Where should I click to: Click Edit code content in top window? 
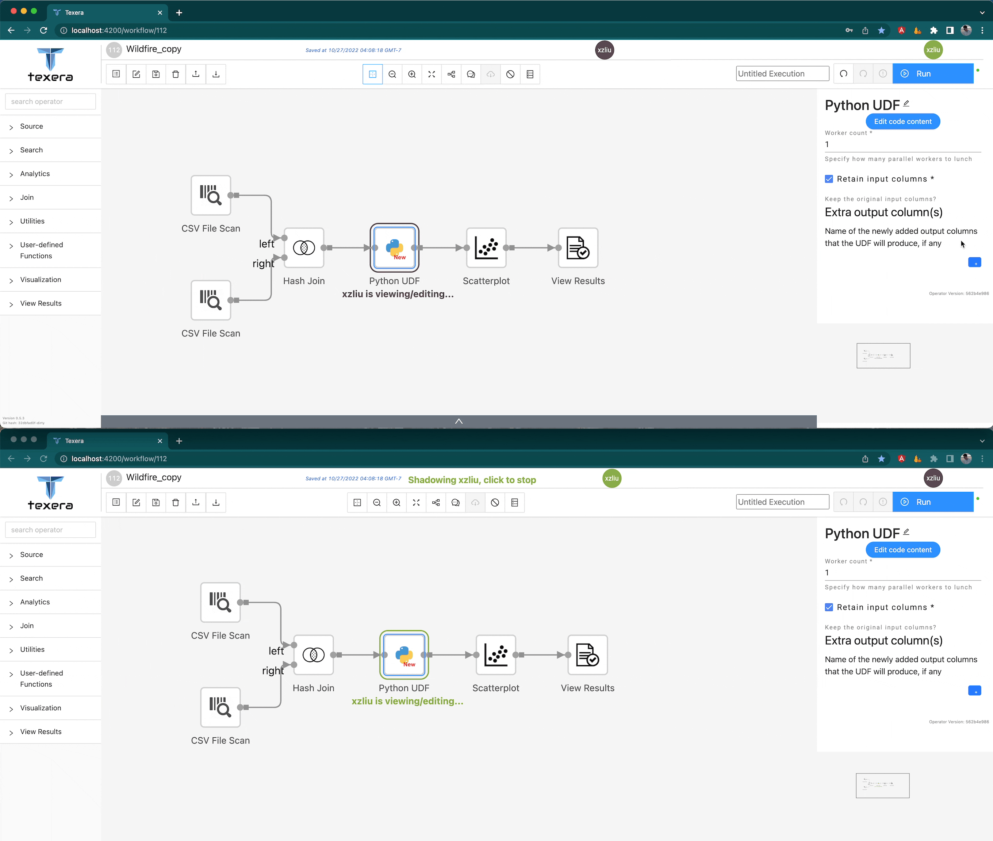902,122
